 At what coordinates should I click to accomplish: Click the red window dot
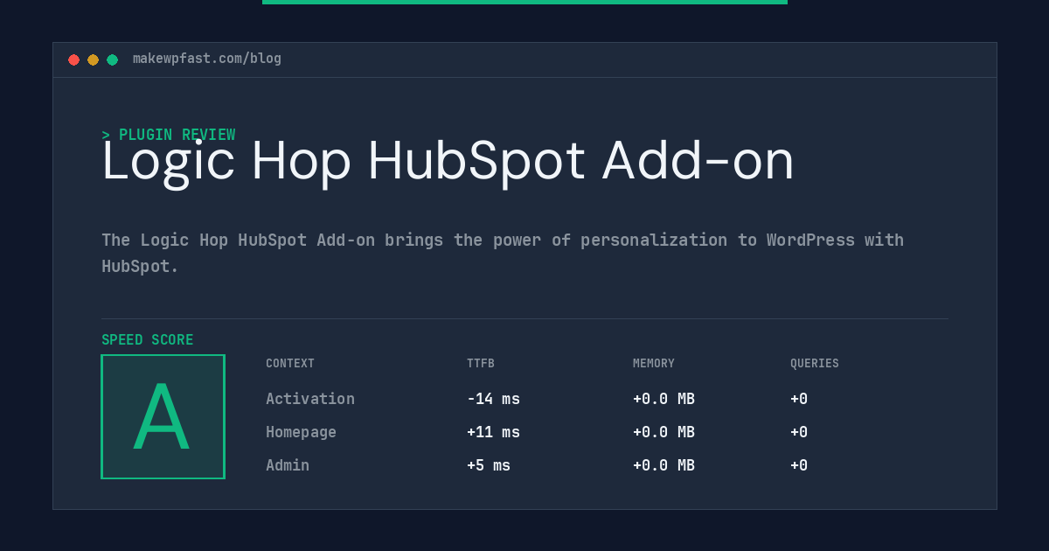tap(73, 59)
